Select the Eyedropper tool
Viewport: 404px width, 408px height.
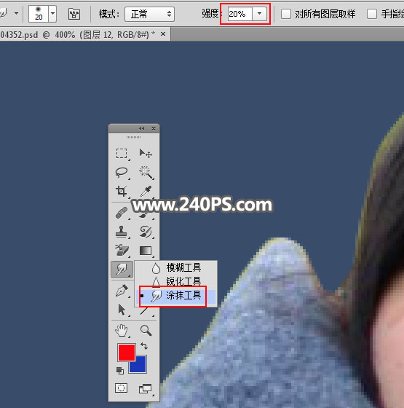tap(146, 191)
